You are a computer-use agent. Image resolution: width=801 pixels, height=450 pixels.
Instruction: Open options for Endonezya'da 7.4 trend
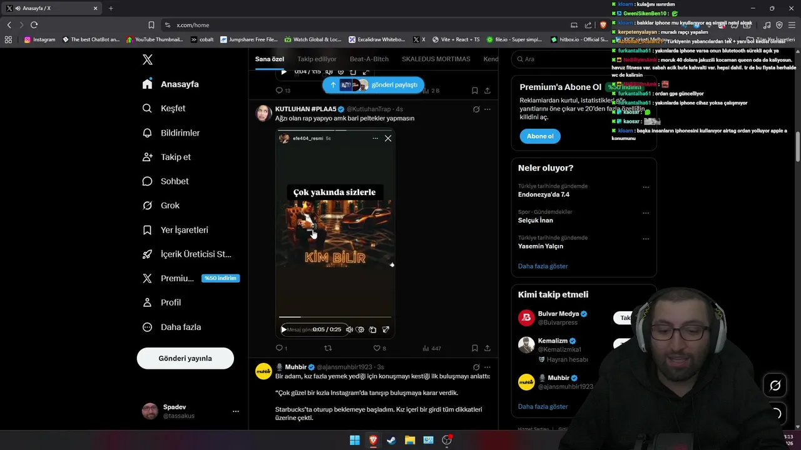(x=646, y=187)
